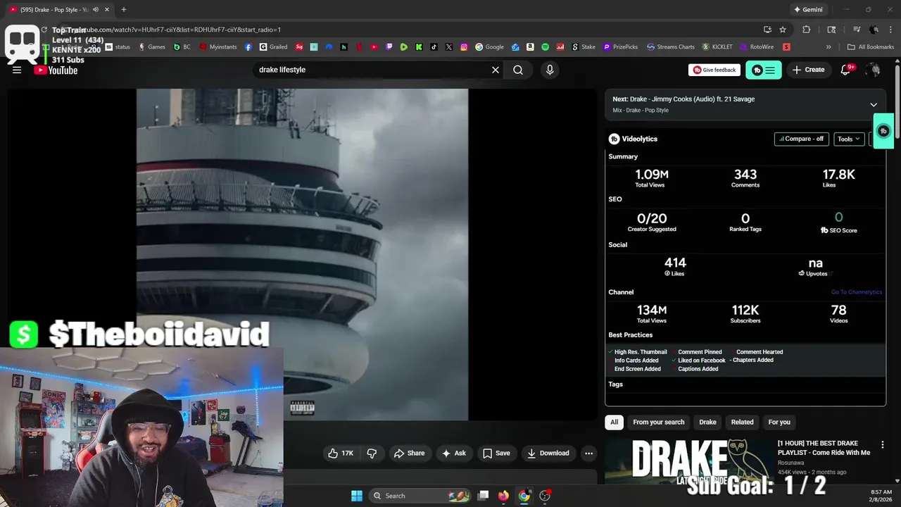
Task: Open options for Best Drake Playlist video
Action: (882, 444)
